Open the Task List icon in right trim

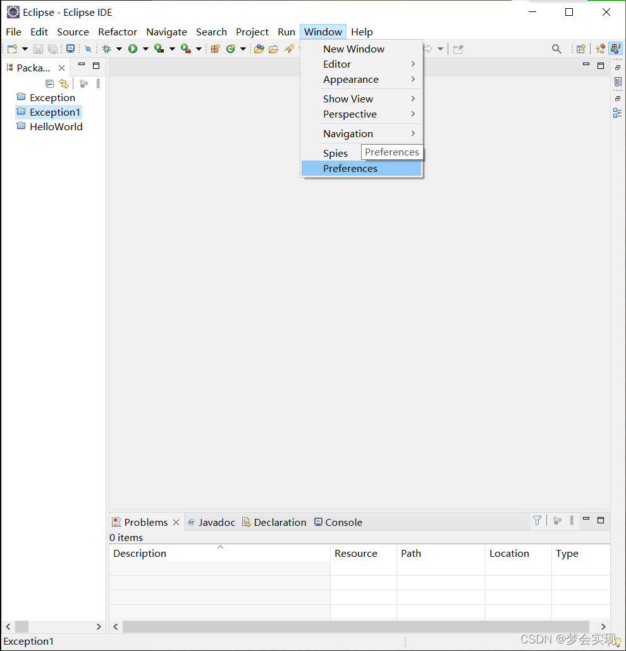[x=618, y=82]
